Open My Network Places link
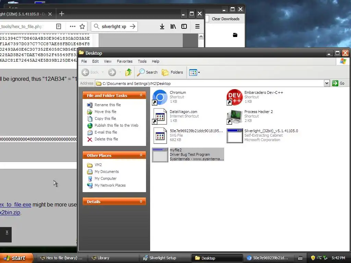The image size is (351, 263). point(110,185)
